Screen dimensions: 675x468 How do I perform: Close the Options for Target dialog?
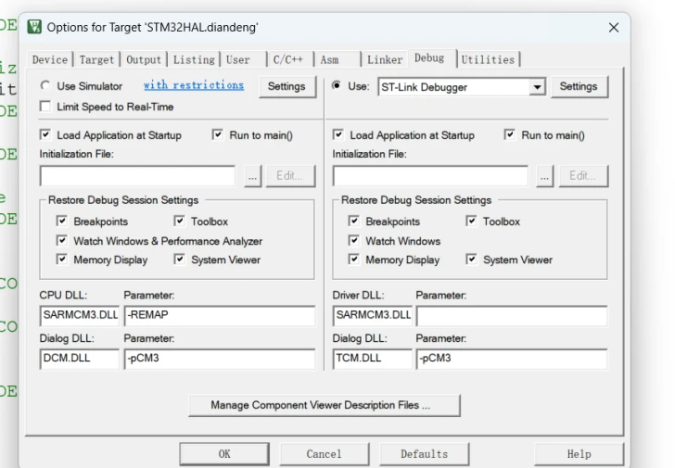coord(614,28)
